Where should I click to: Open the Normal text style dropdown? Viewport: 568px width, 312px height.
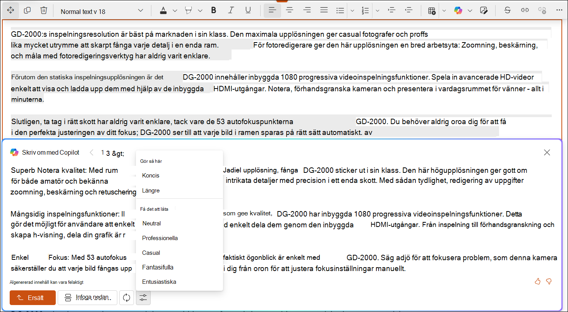102,11
